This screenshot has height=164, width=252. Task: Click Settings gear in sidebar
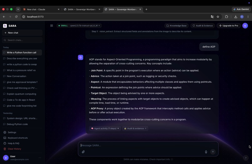tap(10, 132)
